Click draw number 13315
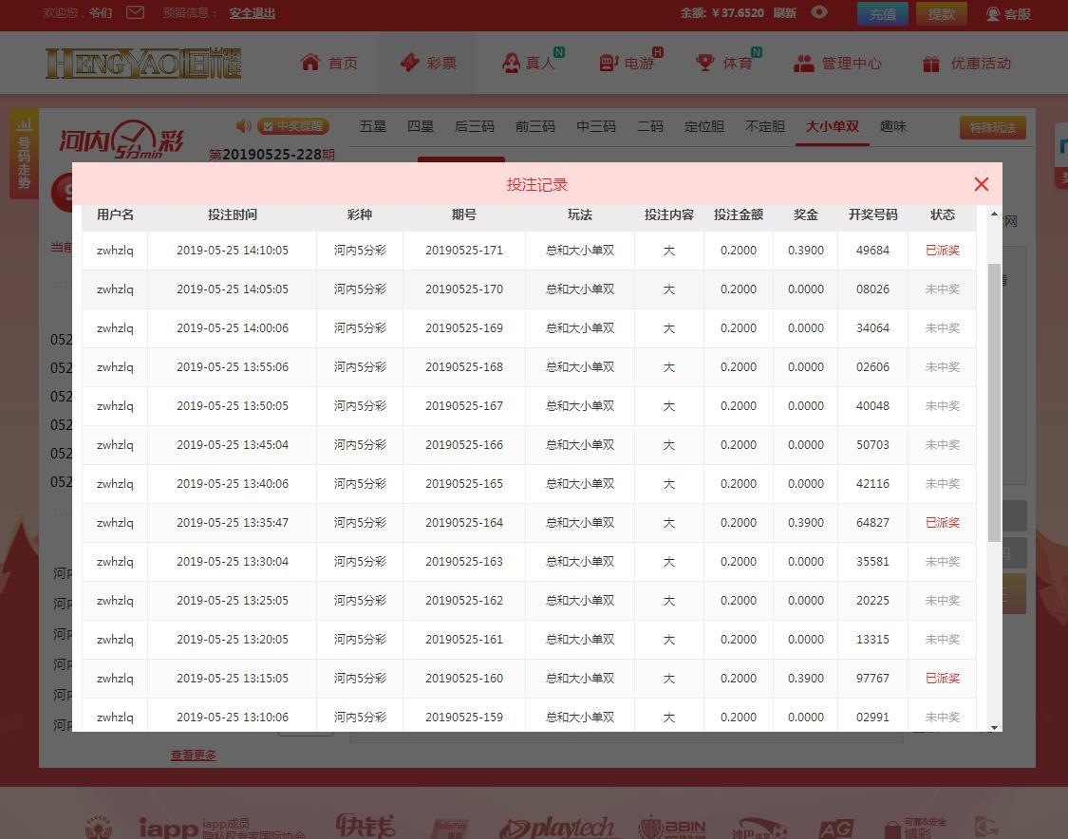The height and width of the screenshot is (839, 1068). coord(872,640)
